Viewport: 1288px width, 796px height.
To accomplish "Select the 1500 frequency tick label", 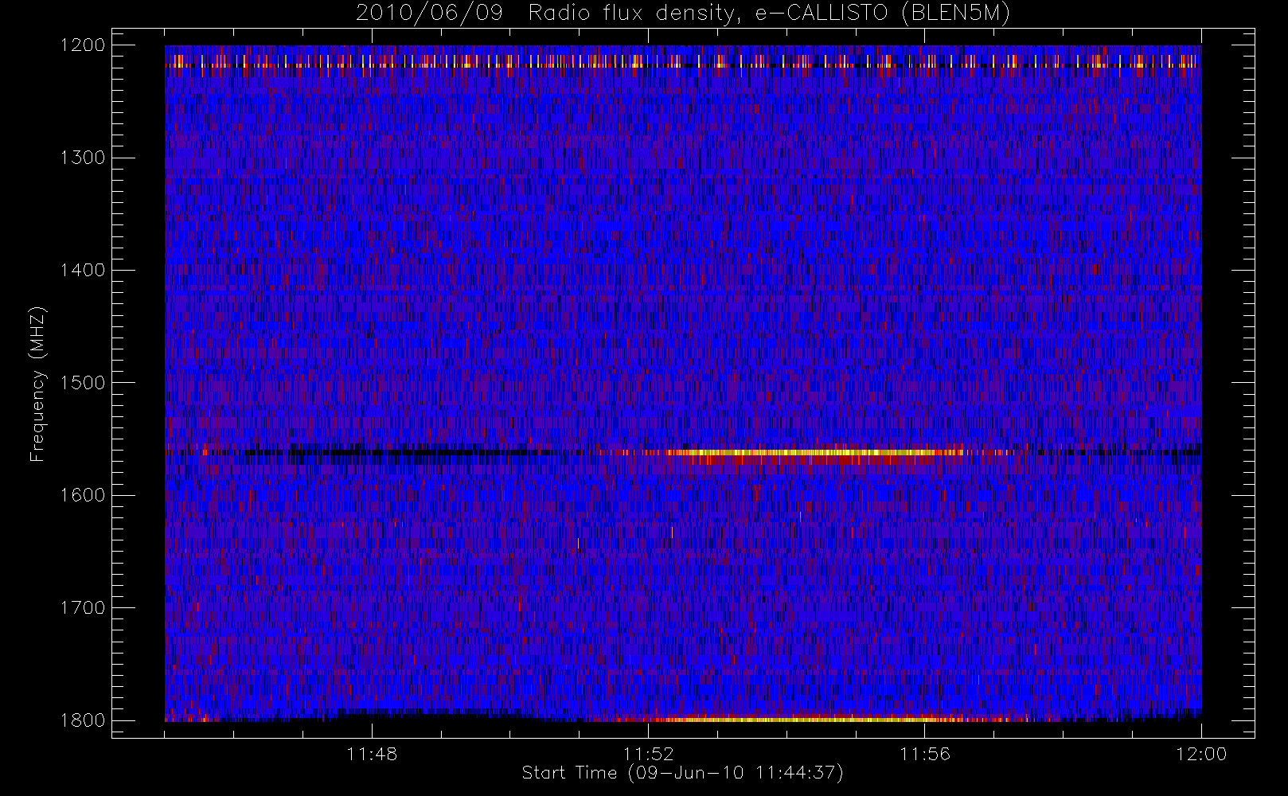I will (83, 383).
